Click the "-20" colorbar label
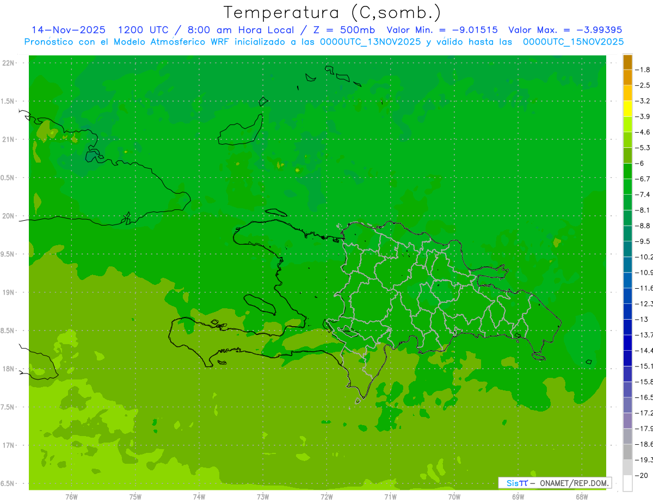 [x=642, y=476]
